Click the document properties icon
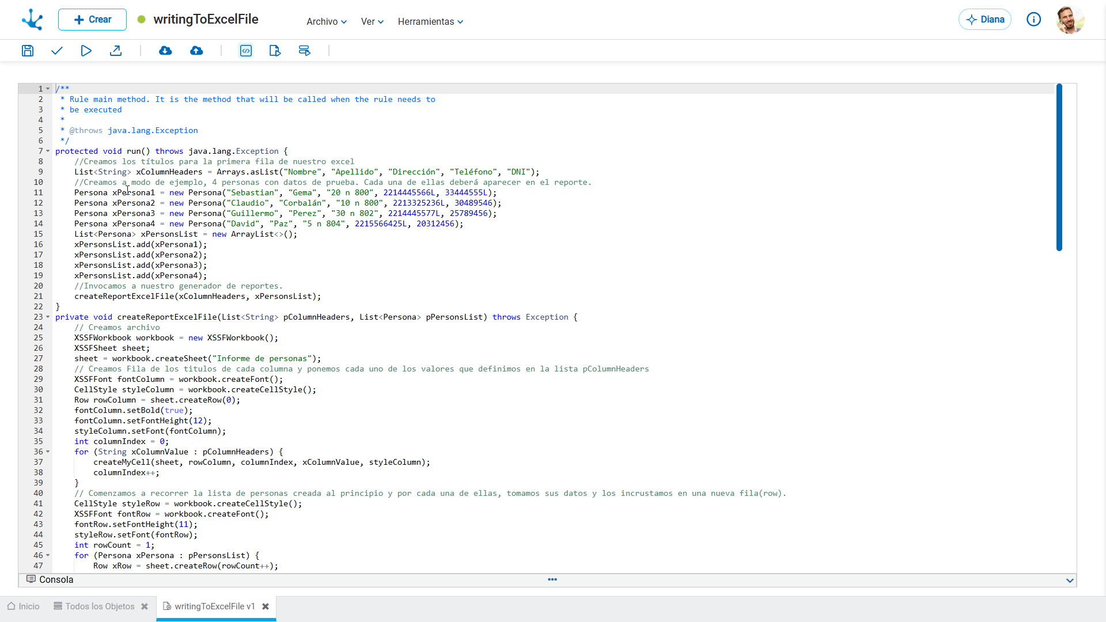The height and width of the screenshot is (622, 1106). pos(275,51)
